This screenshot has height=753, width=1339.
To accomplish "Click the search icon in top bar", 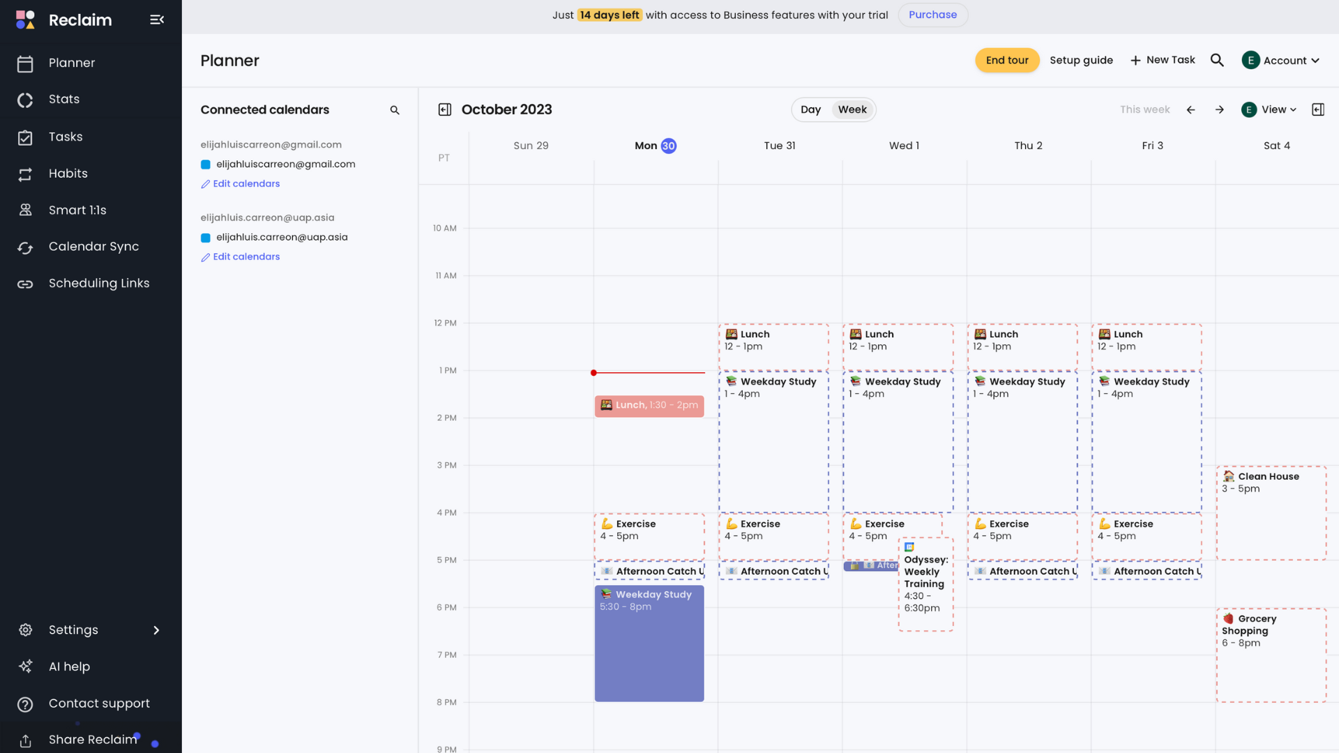I will coord(1217,60).
